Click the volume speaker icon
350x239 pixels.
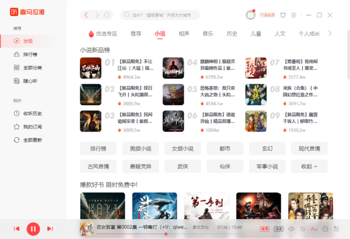291,229
